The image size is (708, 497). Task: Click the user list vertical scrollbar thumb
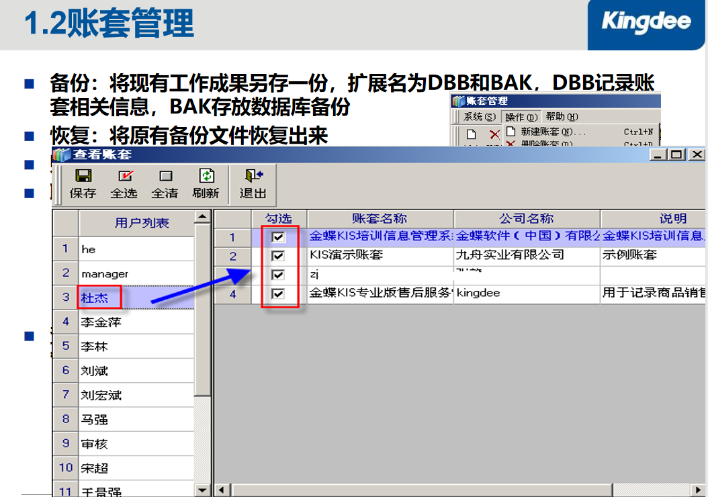tap(202, 310)
